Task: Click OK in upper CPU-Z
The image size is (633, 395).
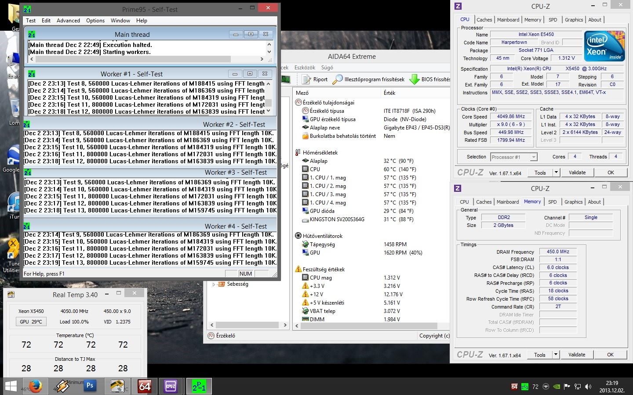Action: point(611,172)
